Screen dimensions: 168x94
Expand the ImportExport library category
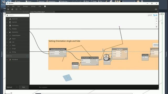pyautogui.click(x=7, y=36)
